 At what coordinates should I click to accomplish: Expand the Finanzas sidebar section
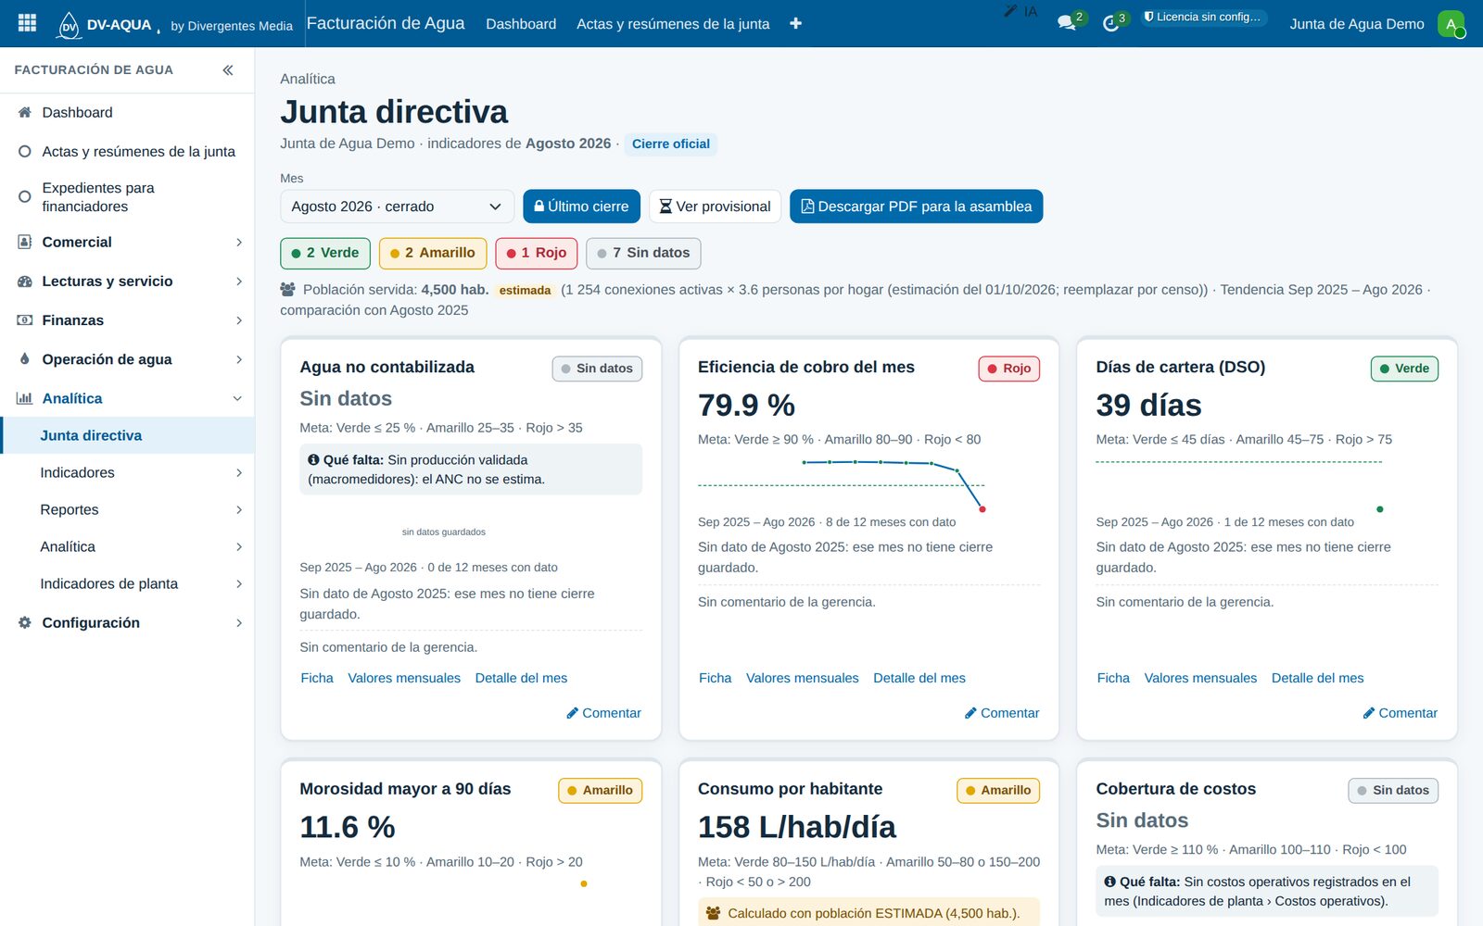[x=238, y=320]
